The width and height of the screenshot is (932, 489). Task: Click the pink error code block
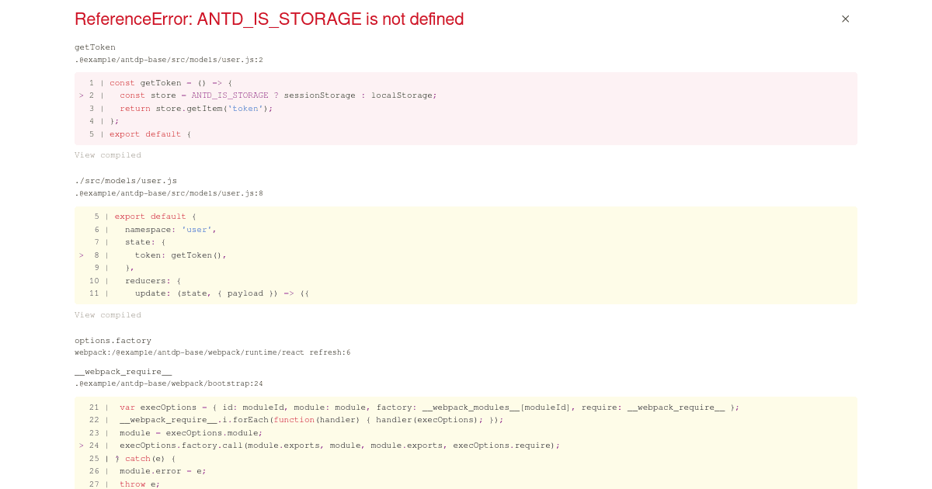[x=466, y=109]
